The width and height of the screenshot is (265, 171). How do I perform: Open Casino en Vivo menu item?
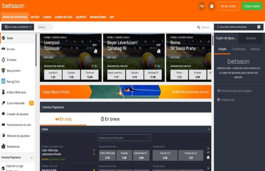[x=63, y=17]
